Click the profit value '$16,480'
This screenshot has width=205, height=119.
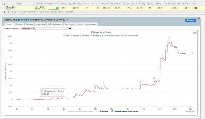(106, 8)
